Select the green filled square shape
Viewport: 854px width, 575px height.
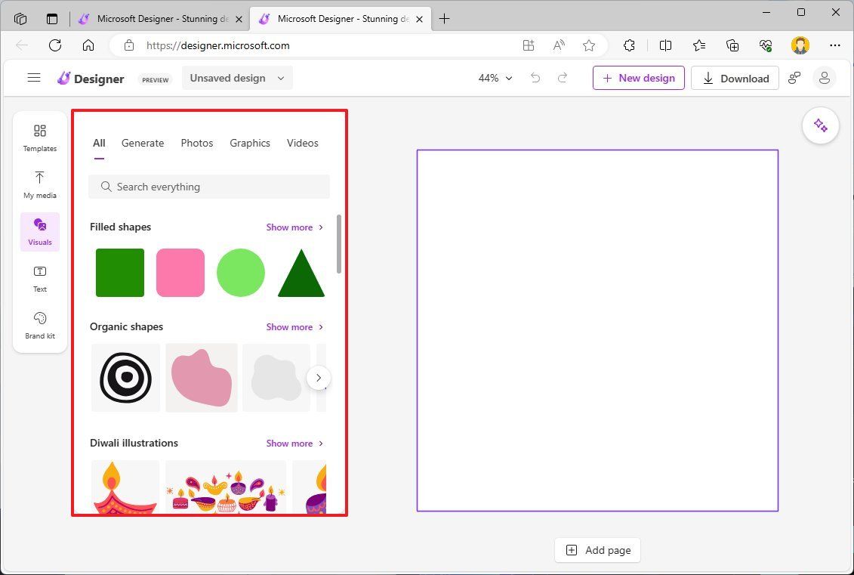119,272
